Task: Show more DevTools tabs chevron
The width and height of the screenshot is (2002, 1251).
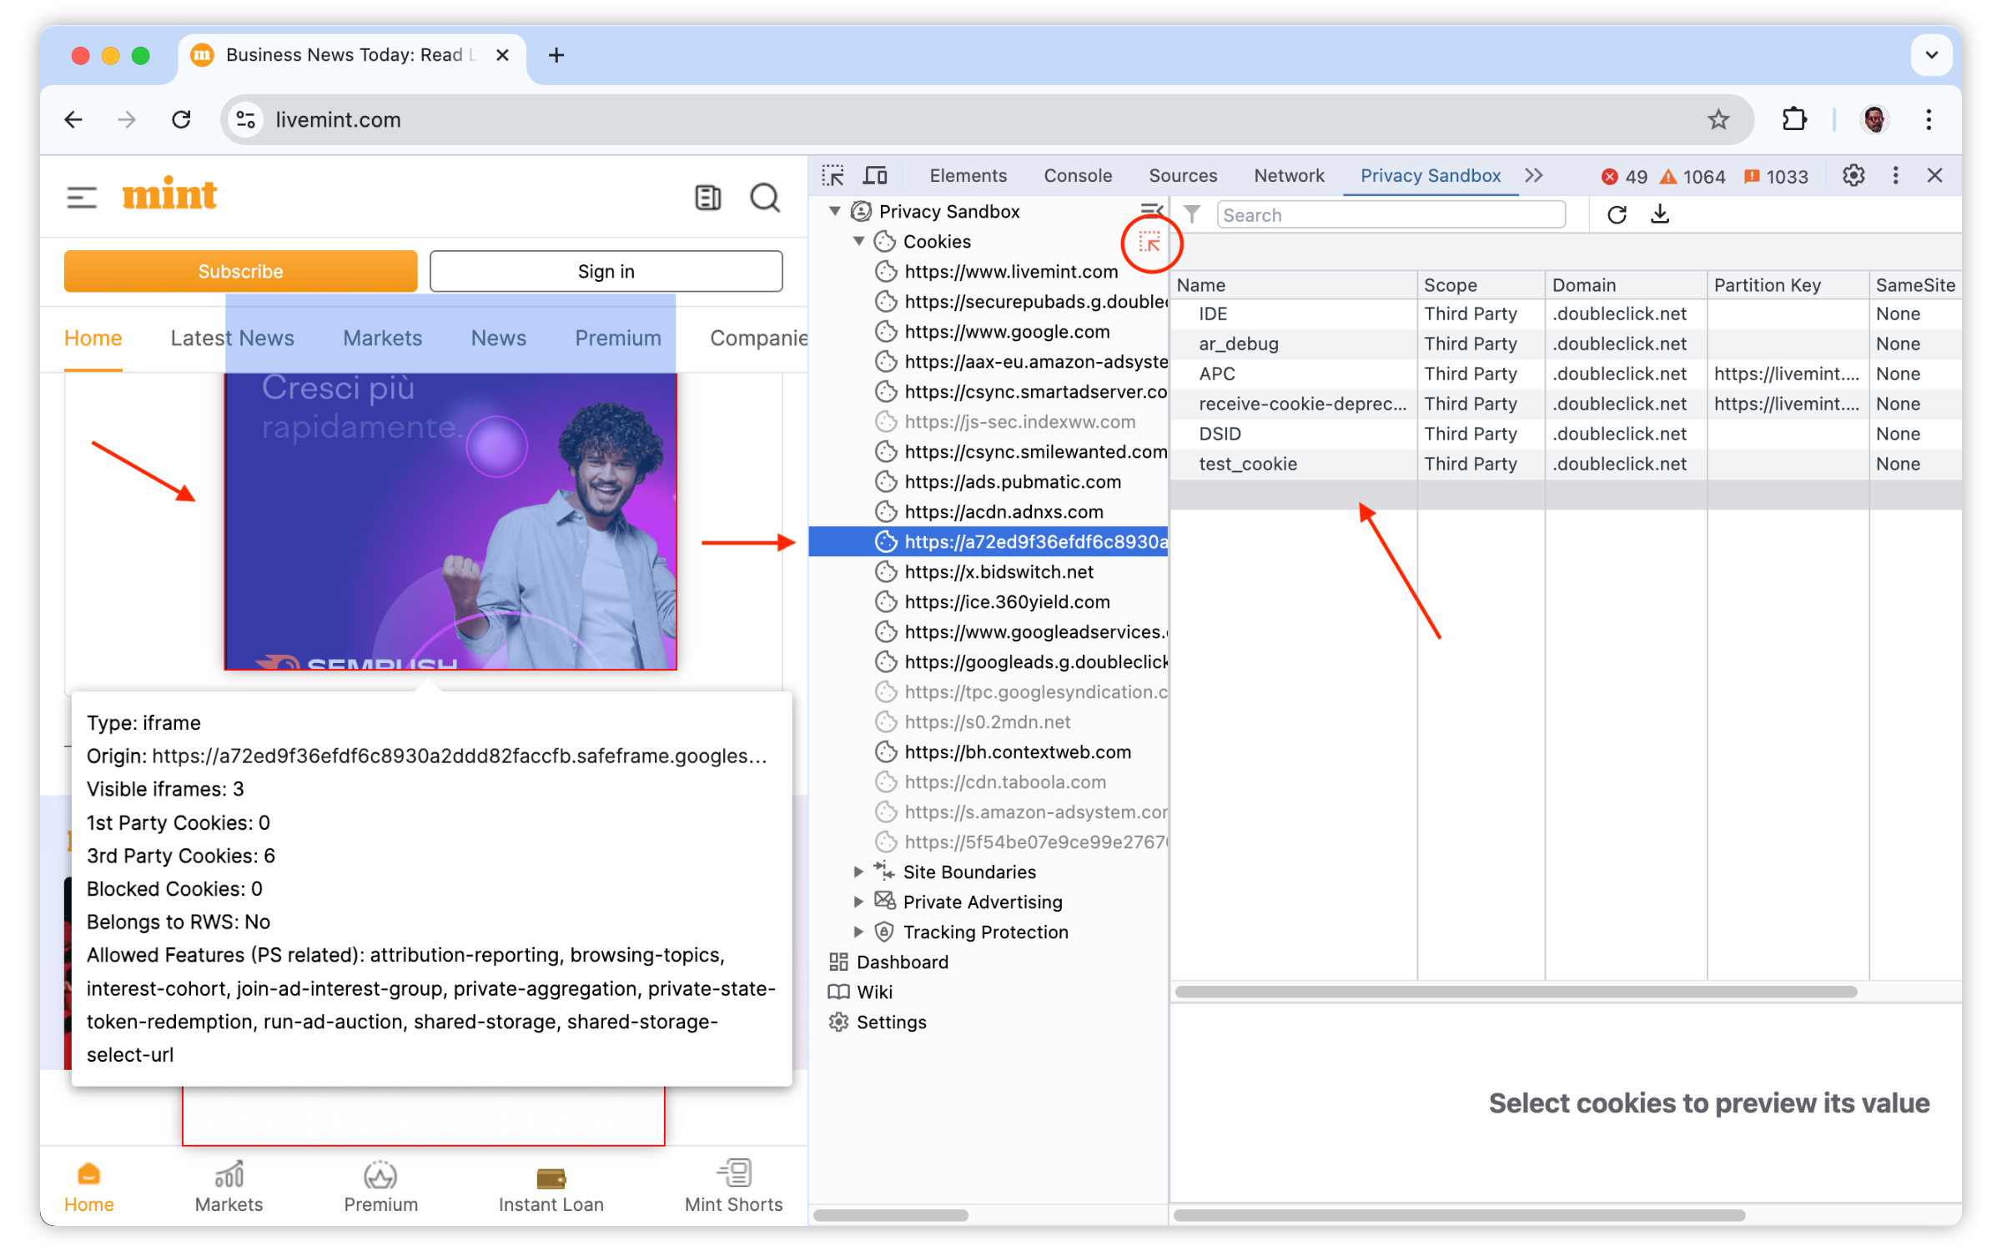Action: (1533, 176)
